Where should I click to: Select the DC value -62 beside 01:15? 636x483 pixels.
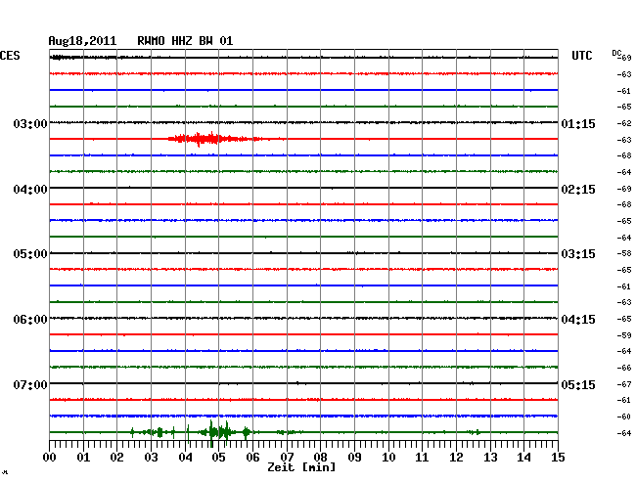click(624, 123)
